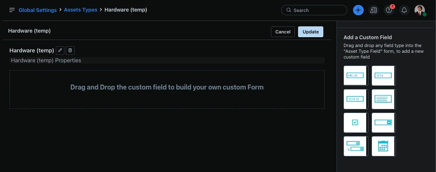Open the hamburger navigation menu
The width and height of the screenshot is (436, 172).
coord(12,10)
